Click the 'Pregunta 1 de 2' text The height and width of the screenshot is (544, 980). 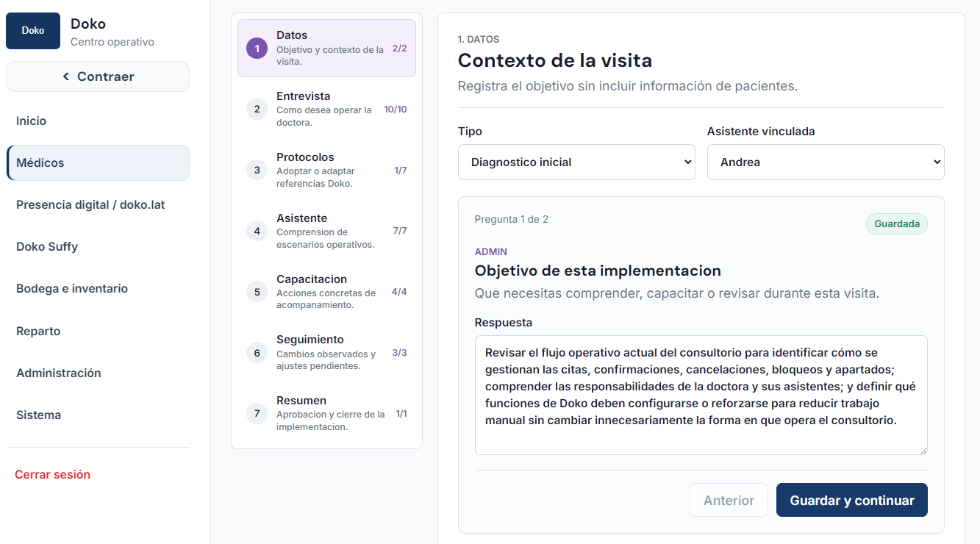click(x=512, y=219)
